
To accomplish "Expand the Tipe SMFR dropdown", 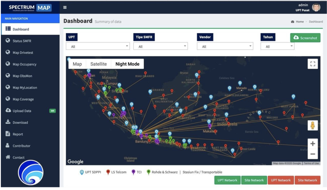I will click(161, 46).
